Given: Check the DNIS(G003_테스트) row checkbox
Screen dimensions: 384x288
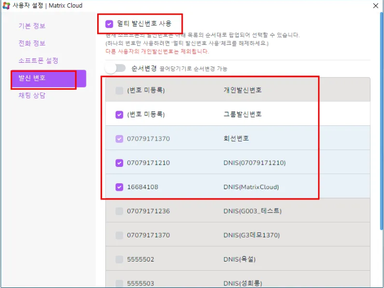Looking at the screenshot, I should pyautogui.click(x=119, y=211).
